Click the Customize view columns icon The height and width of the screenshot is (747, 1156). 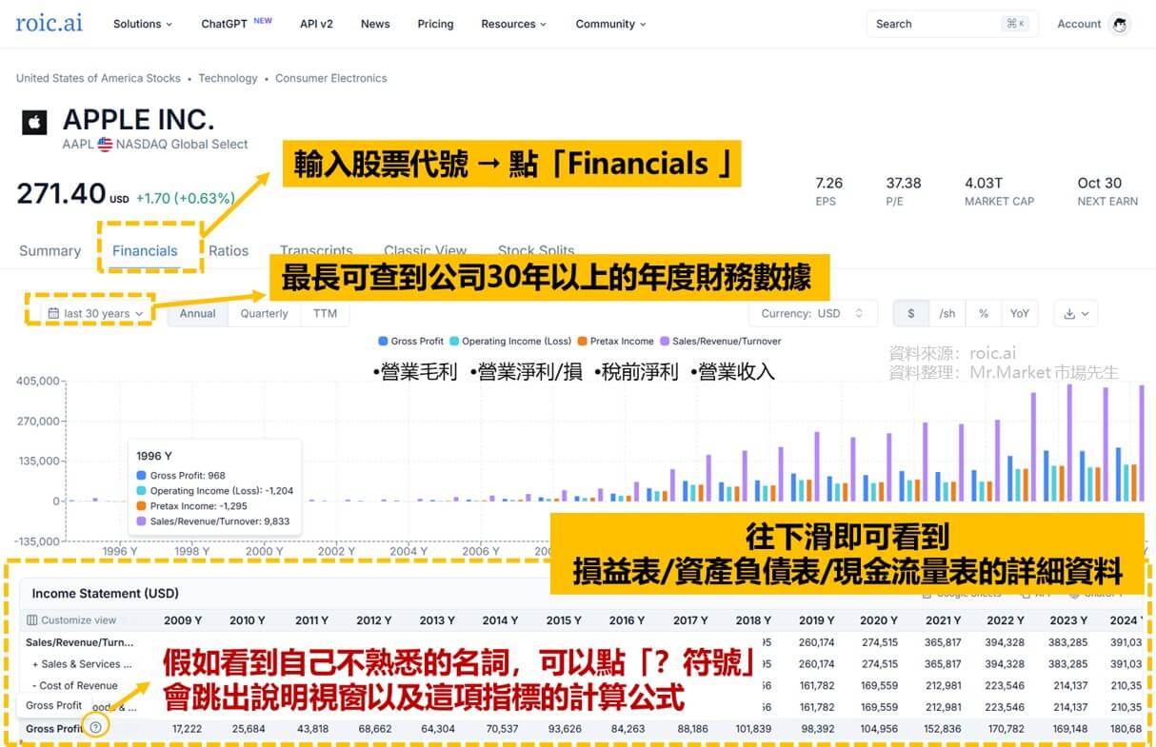[x=31, y=619]
